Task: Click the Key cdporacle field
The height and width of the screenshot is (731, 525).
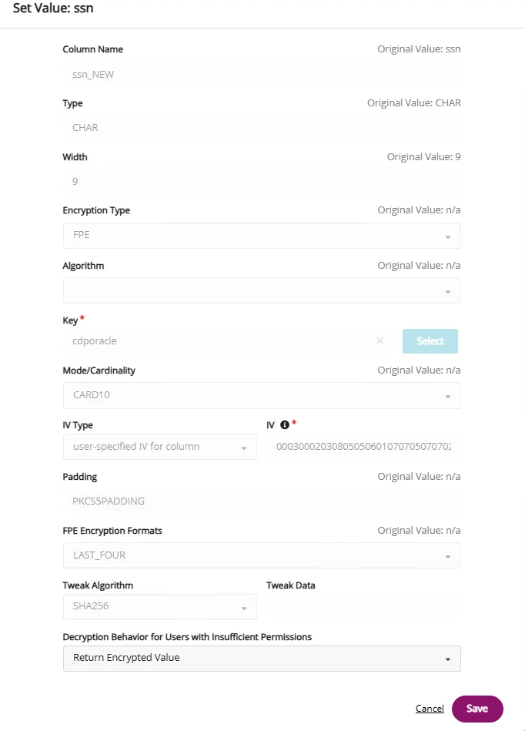Action: pos(219,340)
